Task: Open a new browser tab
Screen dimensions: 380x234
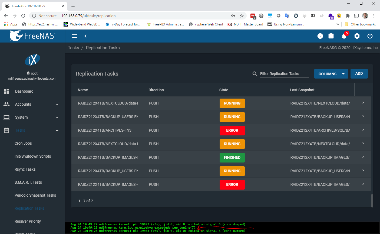Action: (73, 6)
